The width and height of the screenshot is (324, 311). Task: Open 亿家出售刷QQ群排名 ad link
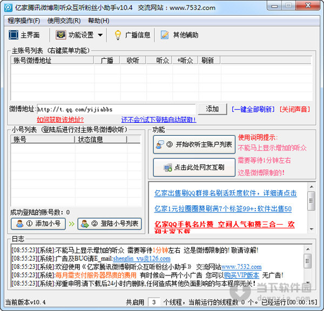pos(225,193)
